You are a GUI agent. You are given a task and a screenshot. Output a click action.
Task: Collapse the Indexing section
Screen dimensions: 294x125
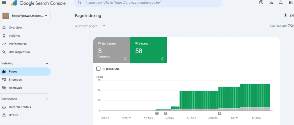pyautogui.click(x=47, y=63)
